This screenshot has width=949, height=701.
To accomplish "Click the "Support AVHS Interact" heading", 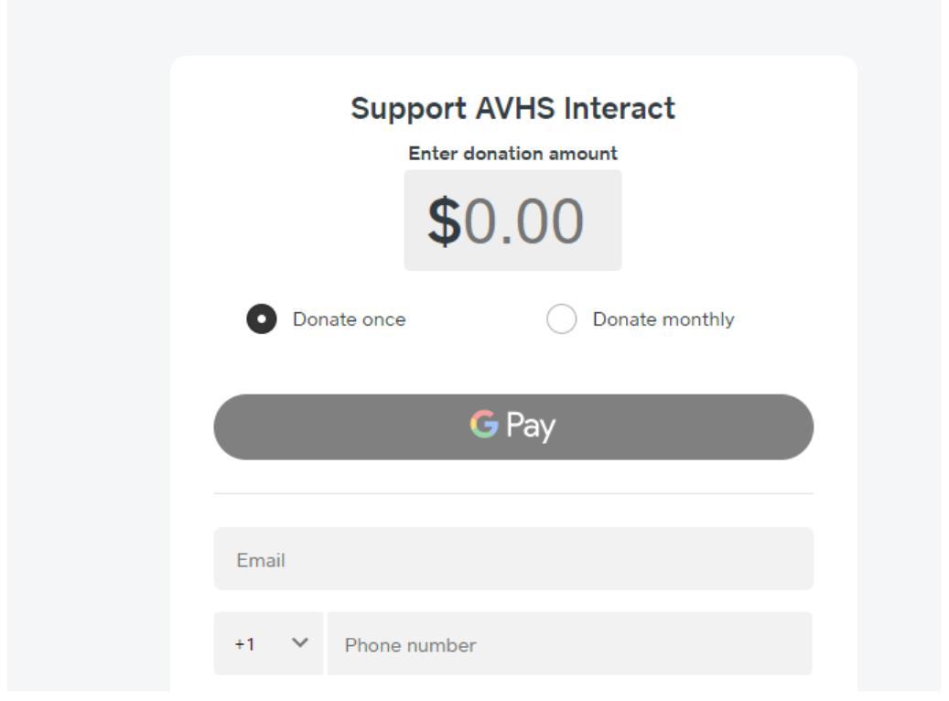I will (x=512, y=109).
